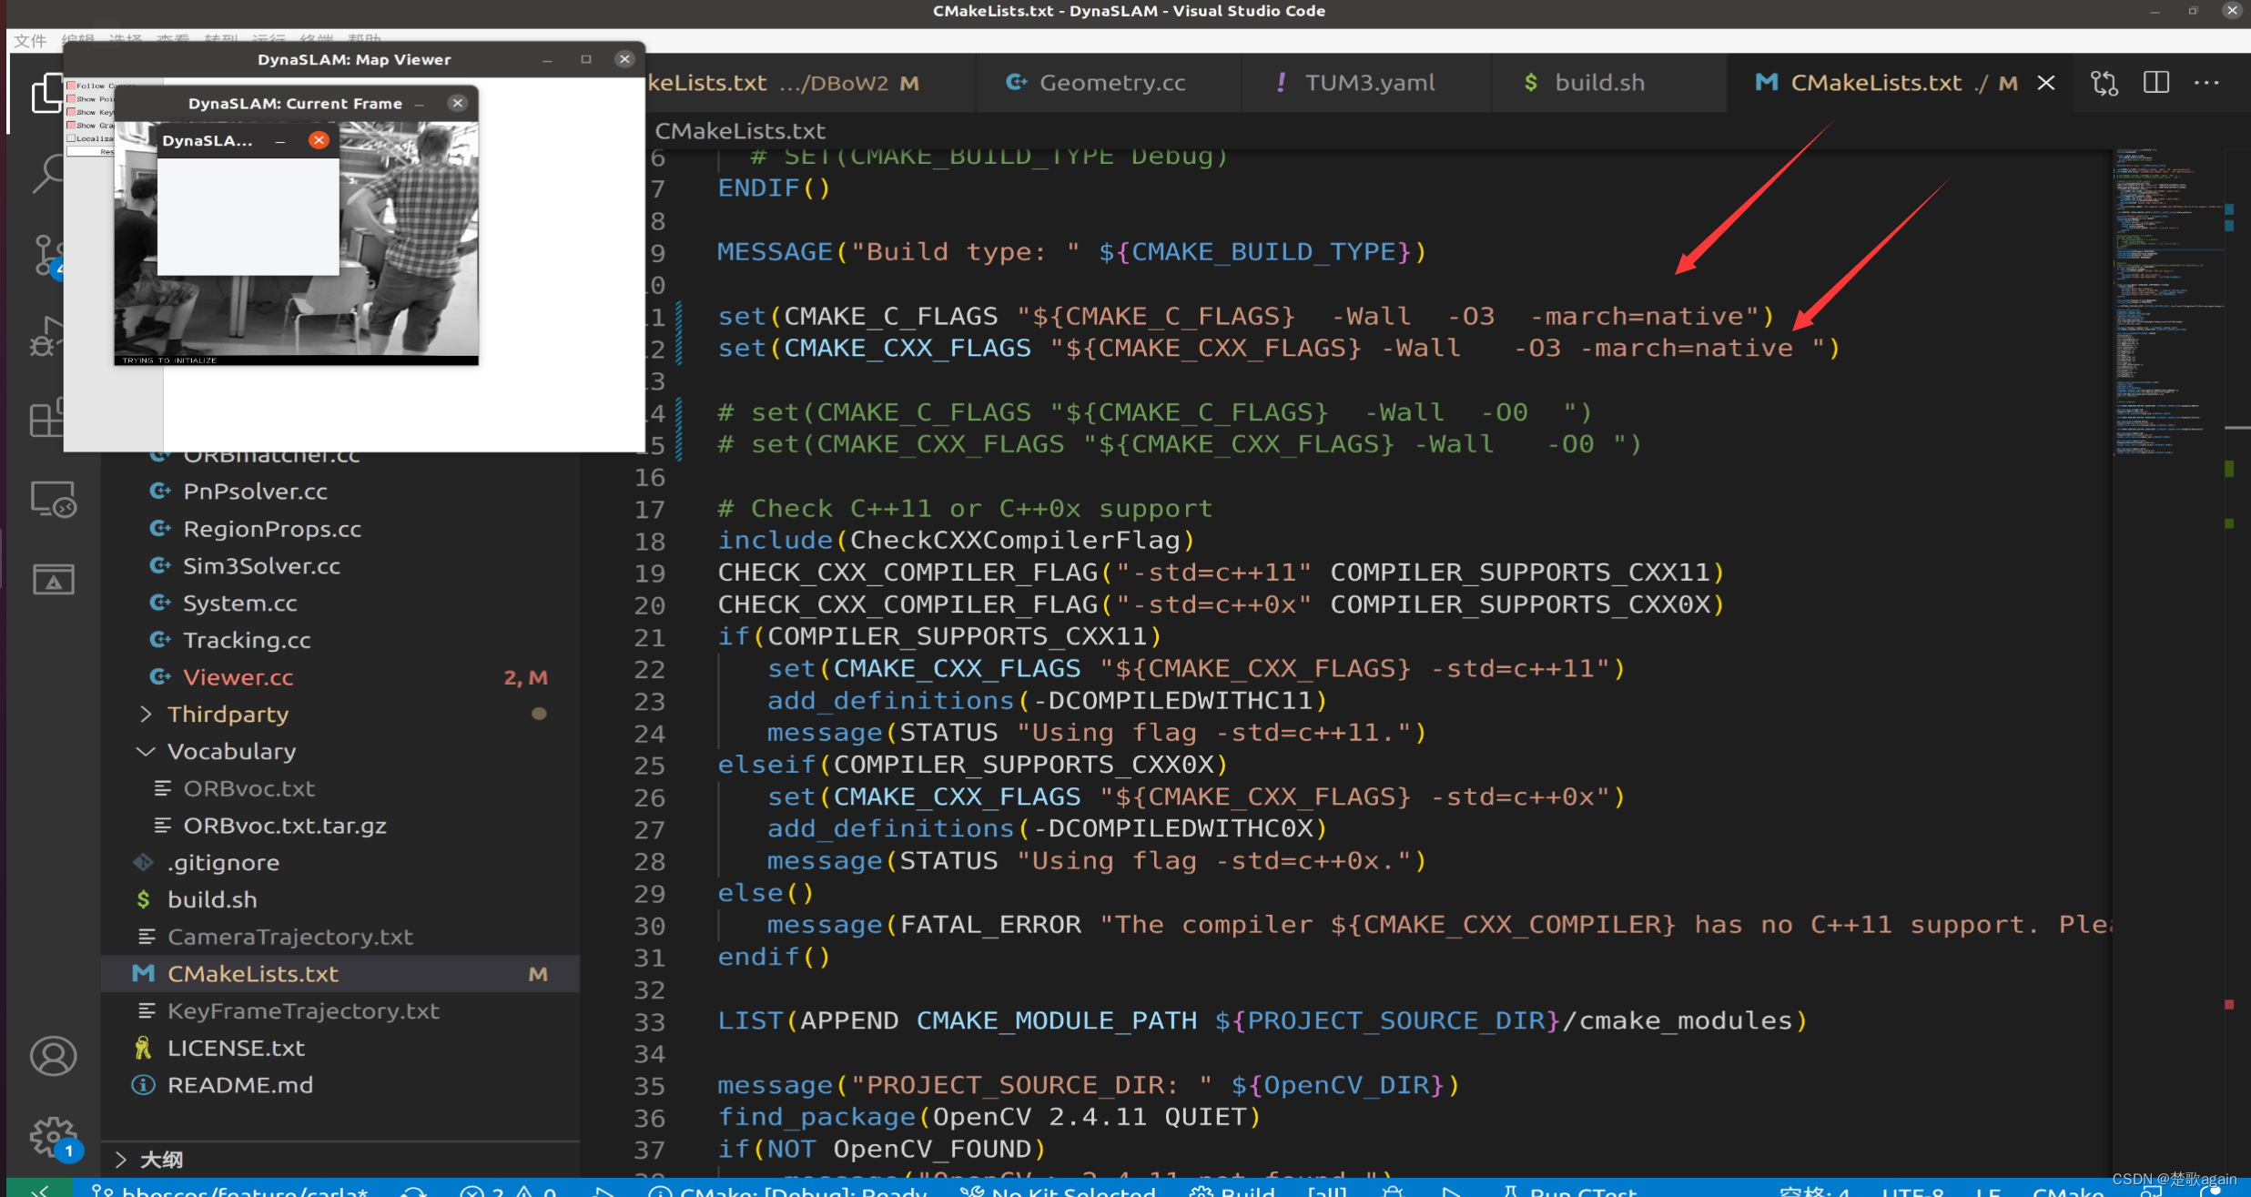
Task: Open Changes compare icon in editor toolbar
Action: pyautogui.click(x=2104, y=83)
